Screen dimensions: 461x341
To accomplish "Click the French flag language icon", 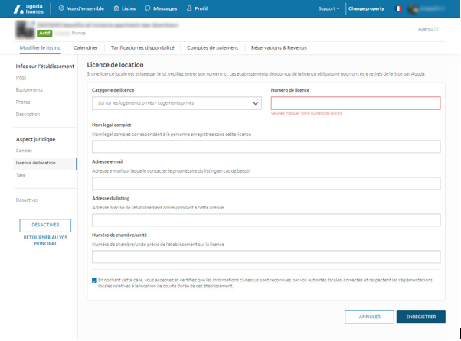I will (397, 9).
